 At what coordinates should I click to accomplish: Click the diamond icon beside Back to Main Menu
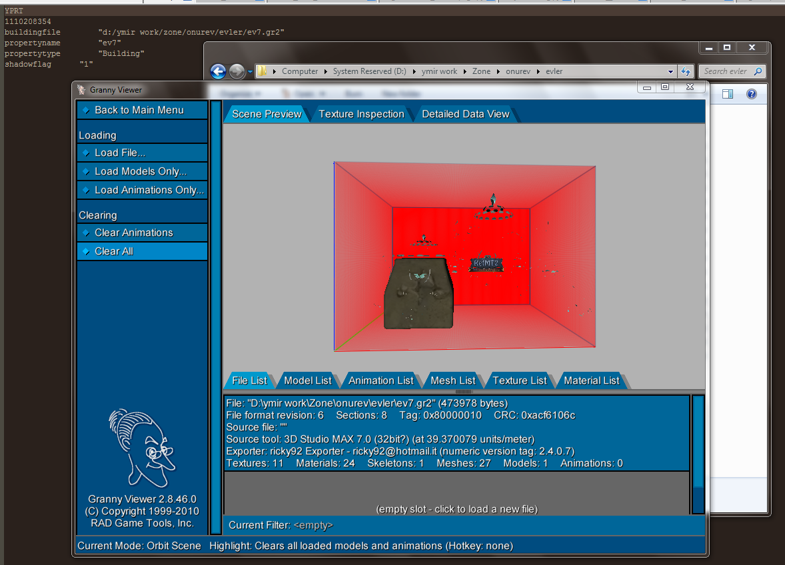coord(86,110)
